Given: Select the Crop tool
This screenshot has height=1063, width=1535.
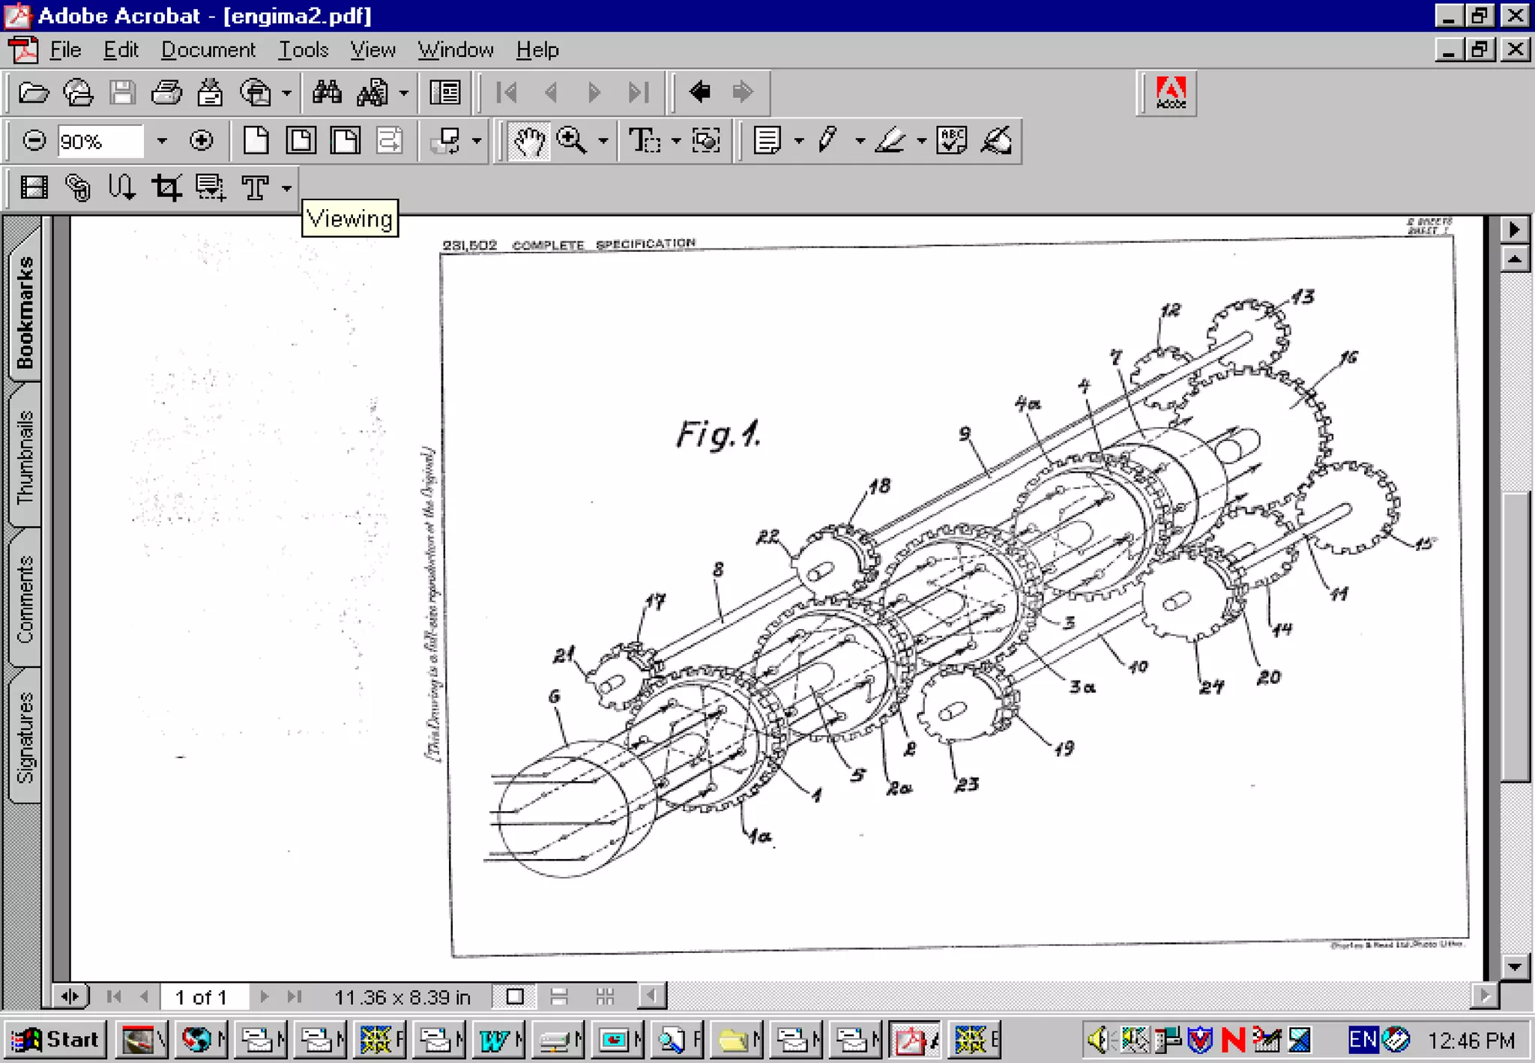Looking at the screenshot, I should point(166,187).
